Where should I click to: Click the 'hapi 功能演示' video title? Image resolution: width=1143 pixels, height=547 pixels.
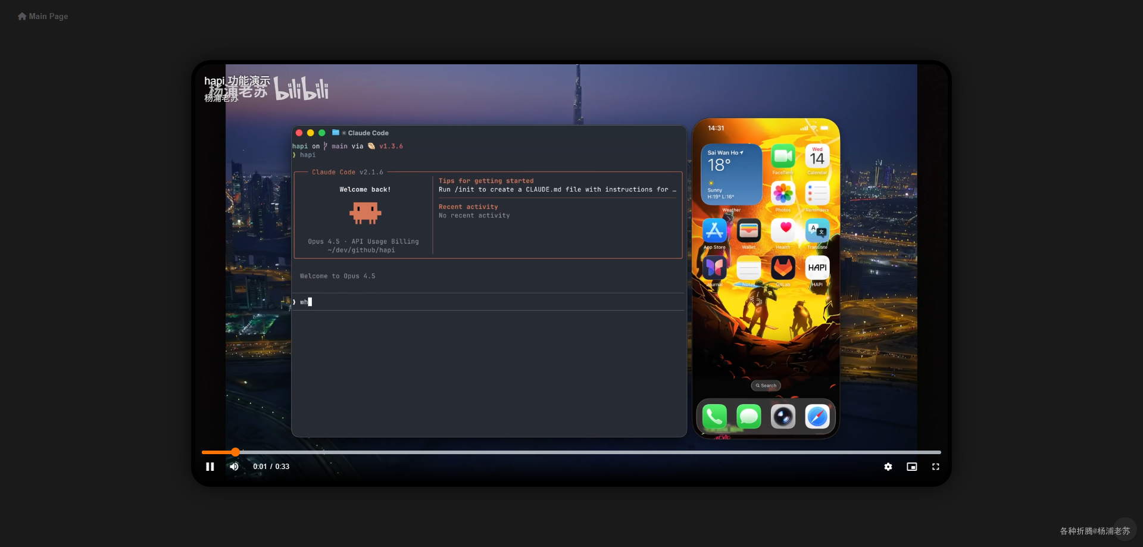pos(237,81)
